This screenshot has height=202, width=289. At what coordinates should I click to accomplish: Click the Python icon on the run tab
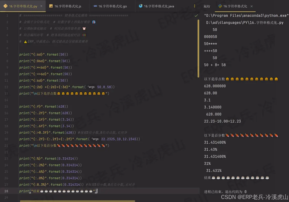[220, 6]
